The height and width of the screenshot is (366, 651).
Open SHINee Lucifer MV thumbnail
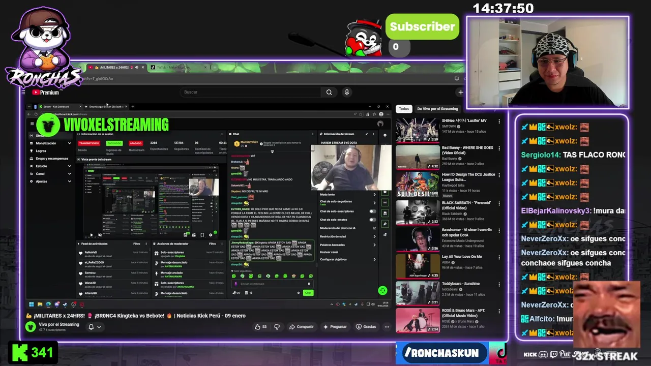click(x=418, y=130)
